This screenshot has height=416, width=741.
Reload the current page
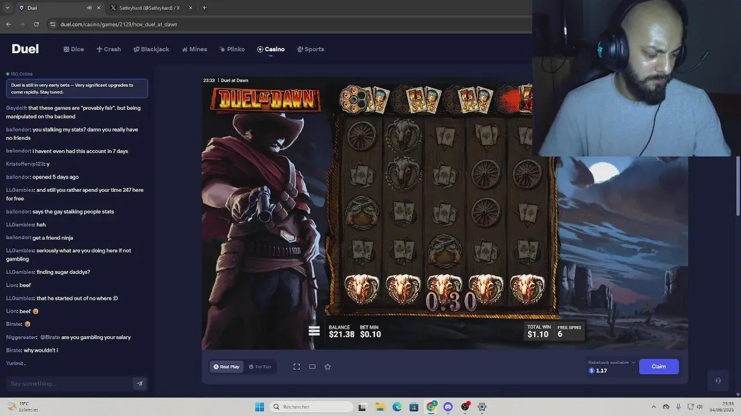pos(36,24)
